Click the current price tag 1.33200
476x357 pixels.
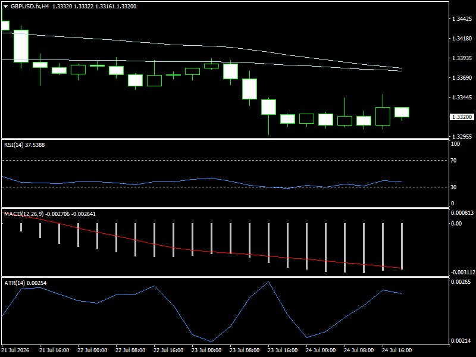click(x=462, y=117)
